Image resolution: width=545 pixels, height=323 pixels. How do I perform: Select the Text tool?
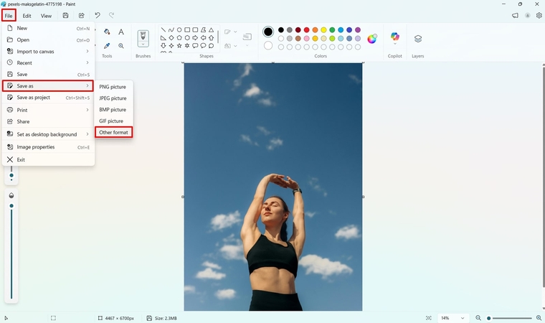pos(121,32)
